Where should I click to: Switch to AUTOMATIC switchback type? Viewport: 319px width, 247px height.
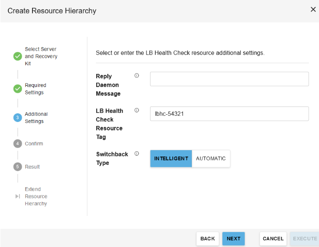click(x=211, y=159)
